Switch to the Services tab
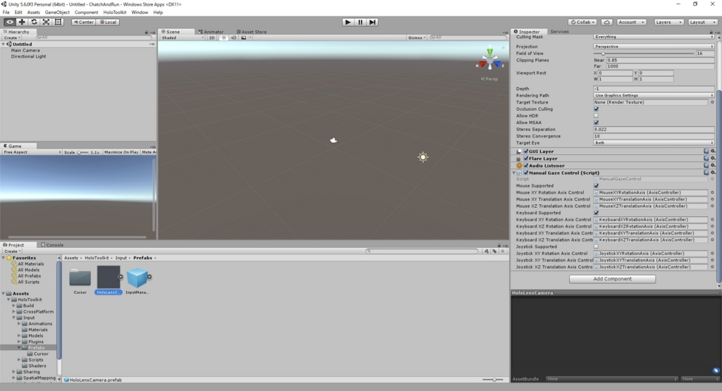Viewport: 722px width, 391px height. click(559, 32)
